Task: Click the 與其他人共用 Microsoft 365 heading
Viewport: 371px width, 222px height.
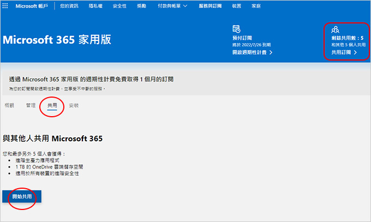Action: click(52, 139)
